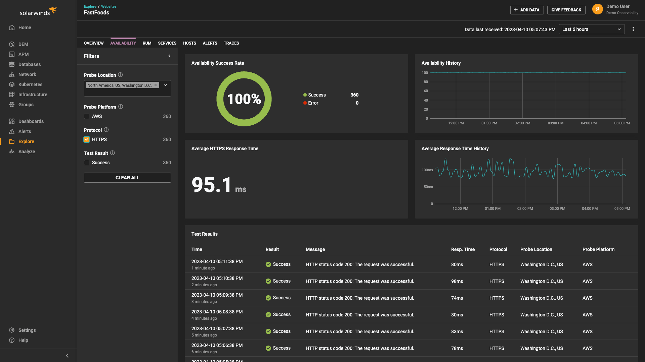Viewport: 645px width, 362px height.
Task: Enable the AWS probe platform filter
Action: pyautogui.click(x=86, y=116)
